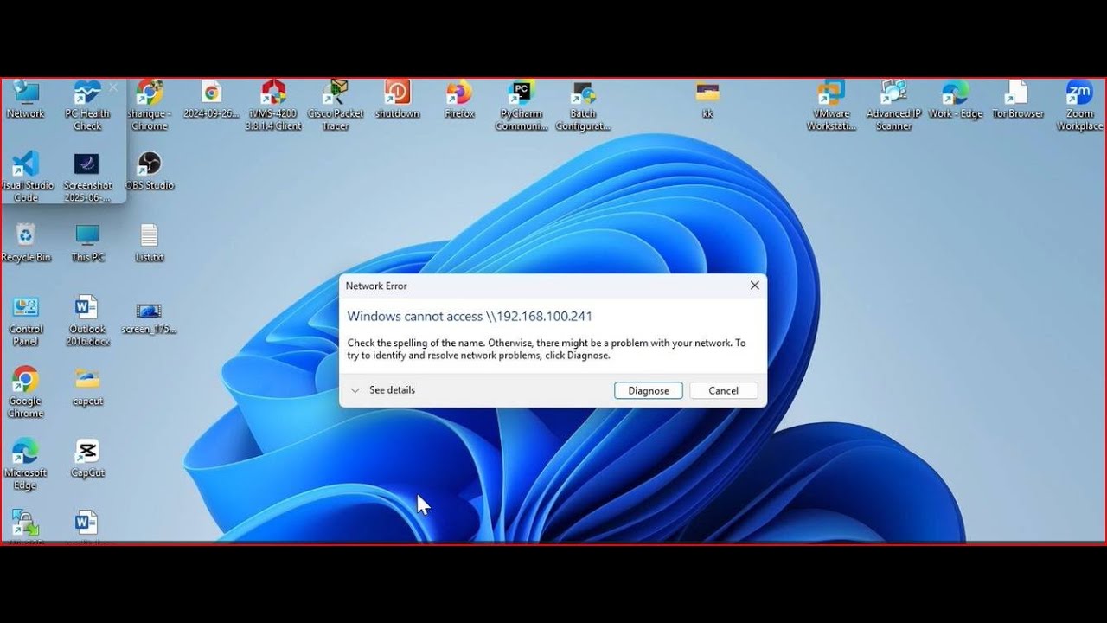Click the Diagnose button
The height and width of the screenshot is (623, 1107).
click(649, 390)
